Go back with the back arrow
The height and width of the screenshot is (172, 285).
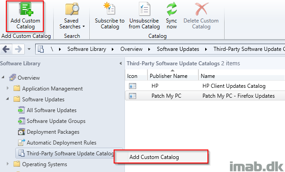pyautogui.click(x=6, y=49)
